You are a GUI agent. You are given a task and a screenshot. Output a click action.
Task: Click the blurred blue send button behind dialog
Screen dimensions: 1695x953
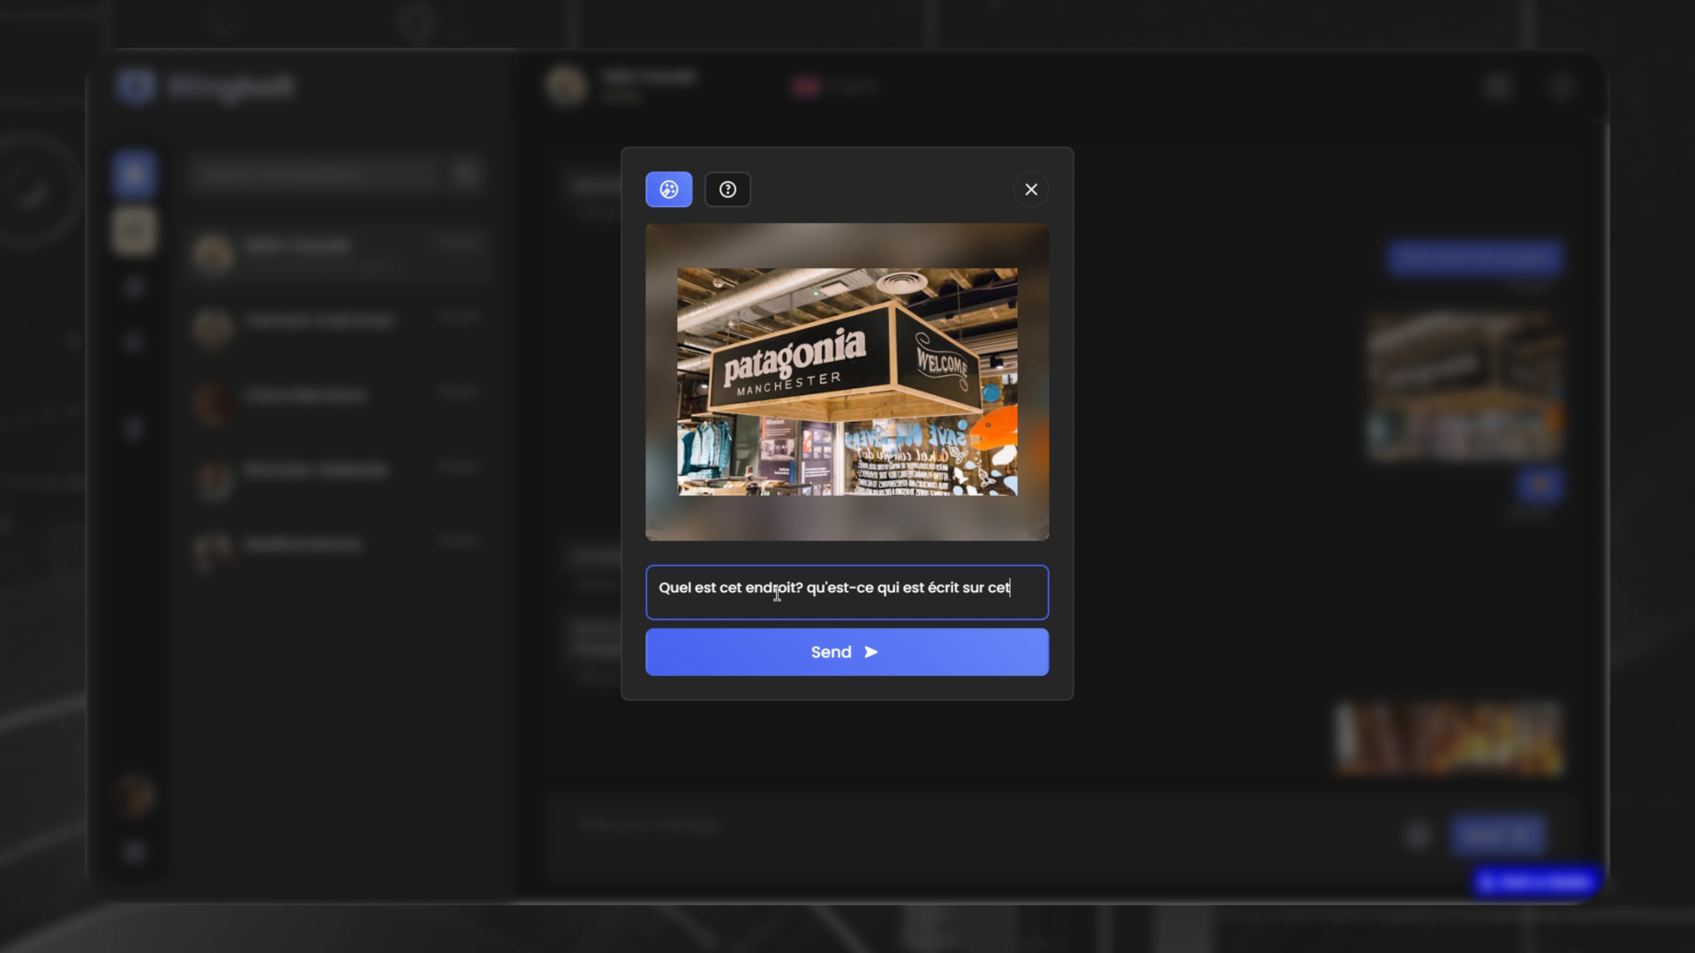pos(1498,835)
